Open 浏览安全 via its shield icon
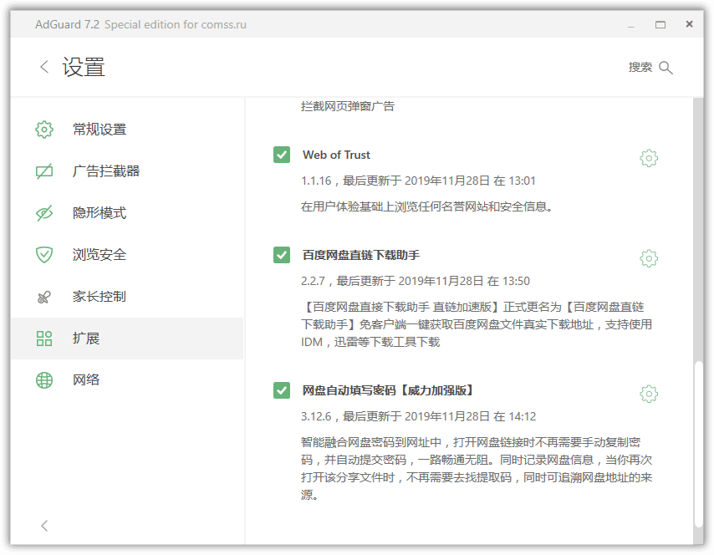The height and width of the screenshot is (555, 714). point(43,255)
